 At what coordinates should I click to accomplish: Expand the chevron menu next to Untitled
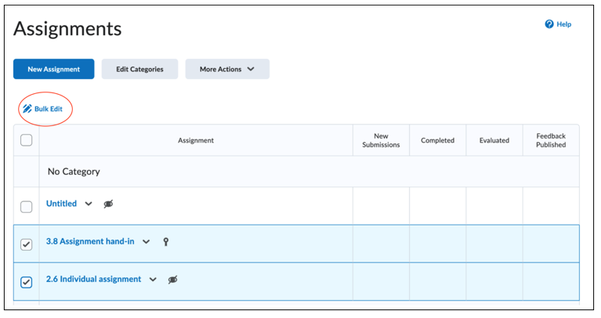pyautogui.click(x=89, y=204)
